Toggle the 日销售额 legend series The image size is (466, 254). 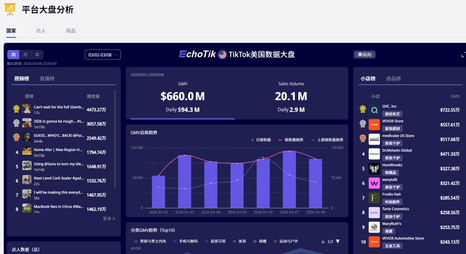coord(261,140)
